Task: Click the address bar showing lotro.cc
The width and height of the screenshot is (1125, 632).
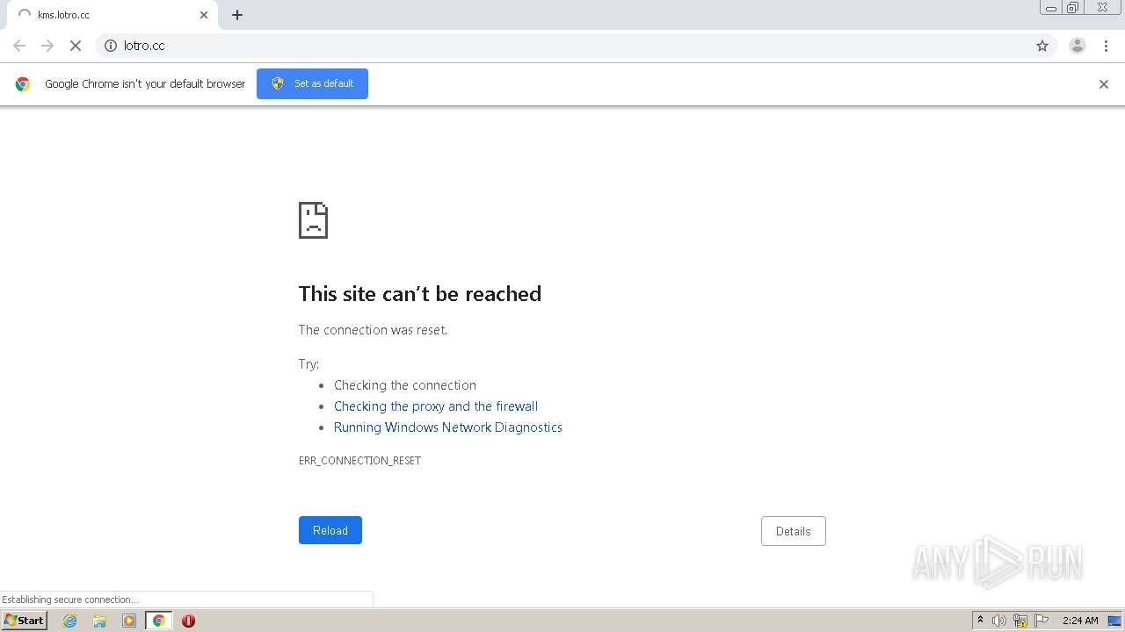Action: tap(576, 46)
